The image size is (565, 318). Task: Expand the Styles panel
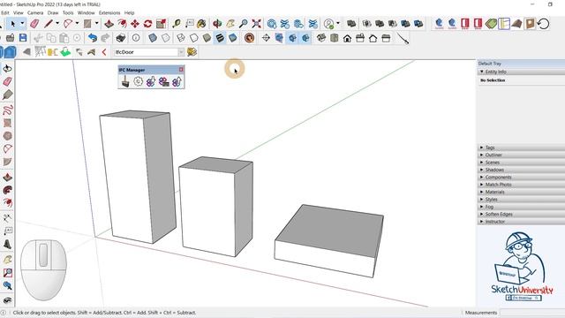point(521,200)
